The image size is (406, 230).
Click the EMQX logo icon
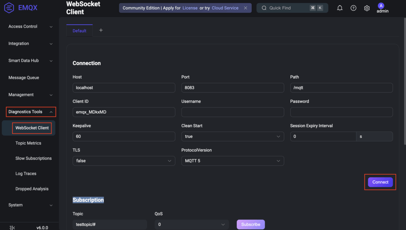point(9,8)
